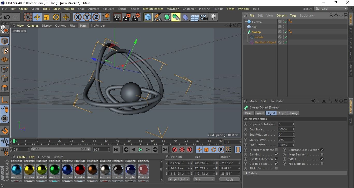Open the Layout dropdown
The width and height of the screenshot is (354, 188).
pyautogui.click(x=331, y=9)
